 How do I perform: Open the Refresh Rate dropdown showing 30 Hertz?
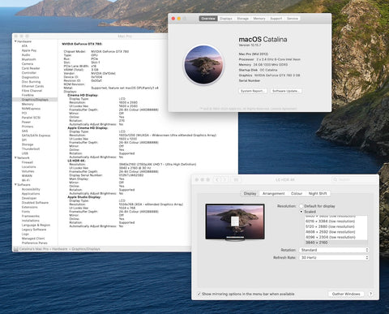pos(334,257)
